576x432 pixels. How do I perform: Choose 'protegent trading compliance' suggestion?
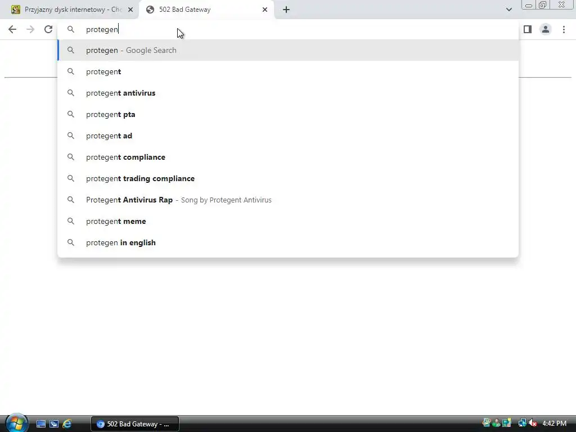(x=288, y=178)
